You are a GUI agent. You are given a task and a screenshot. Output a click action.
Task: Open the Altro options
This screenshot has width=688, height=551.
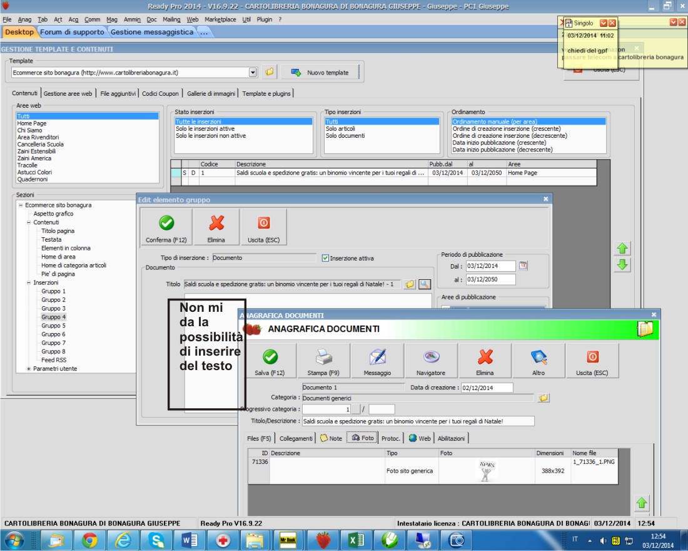[x=539, y=360]
